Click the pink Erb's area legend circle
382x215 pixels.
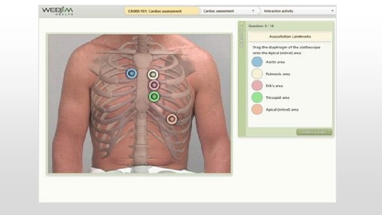257,86
